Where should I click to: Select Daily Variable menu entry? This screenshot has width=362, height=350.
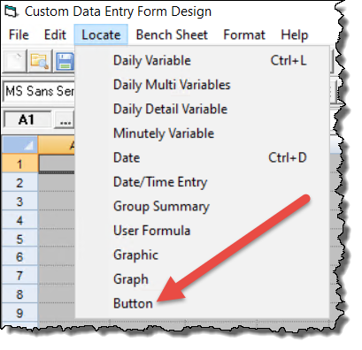pos(203,60)
